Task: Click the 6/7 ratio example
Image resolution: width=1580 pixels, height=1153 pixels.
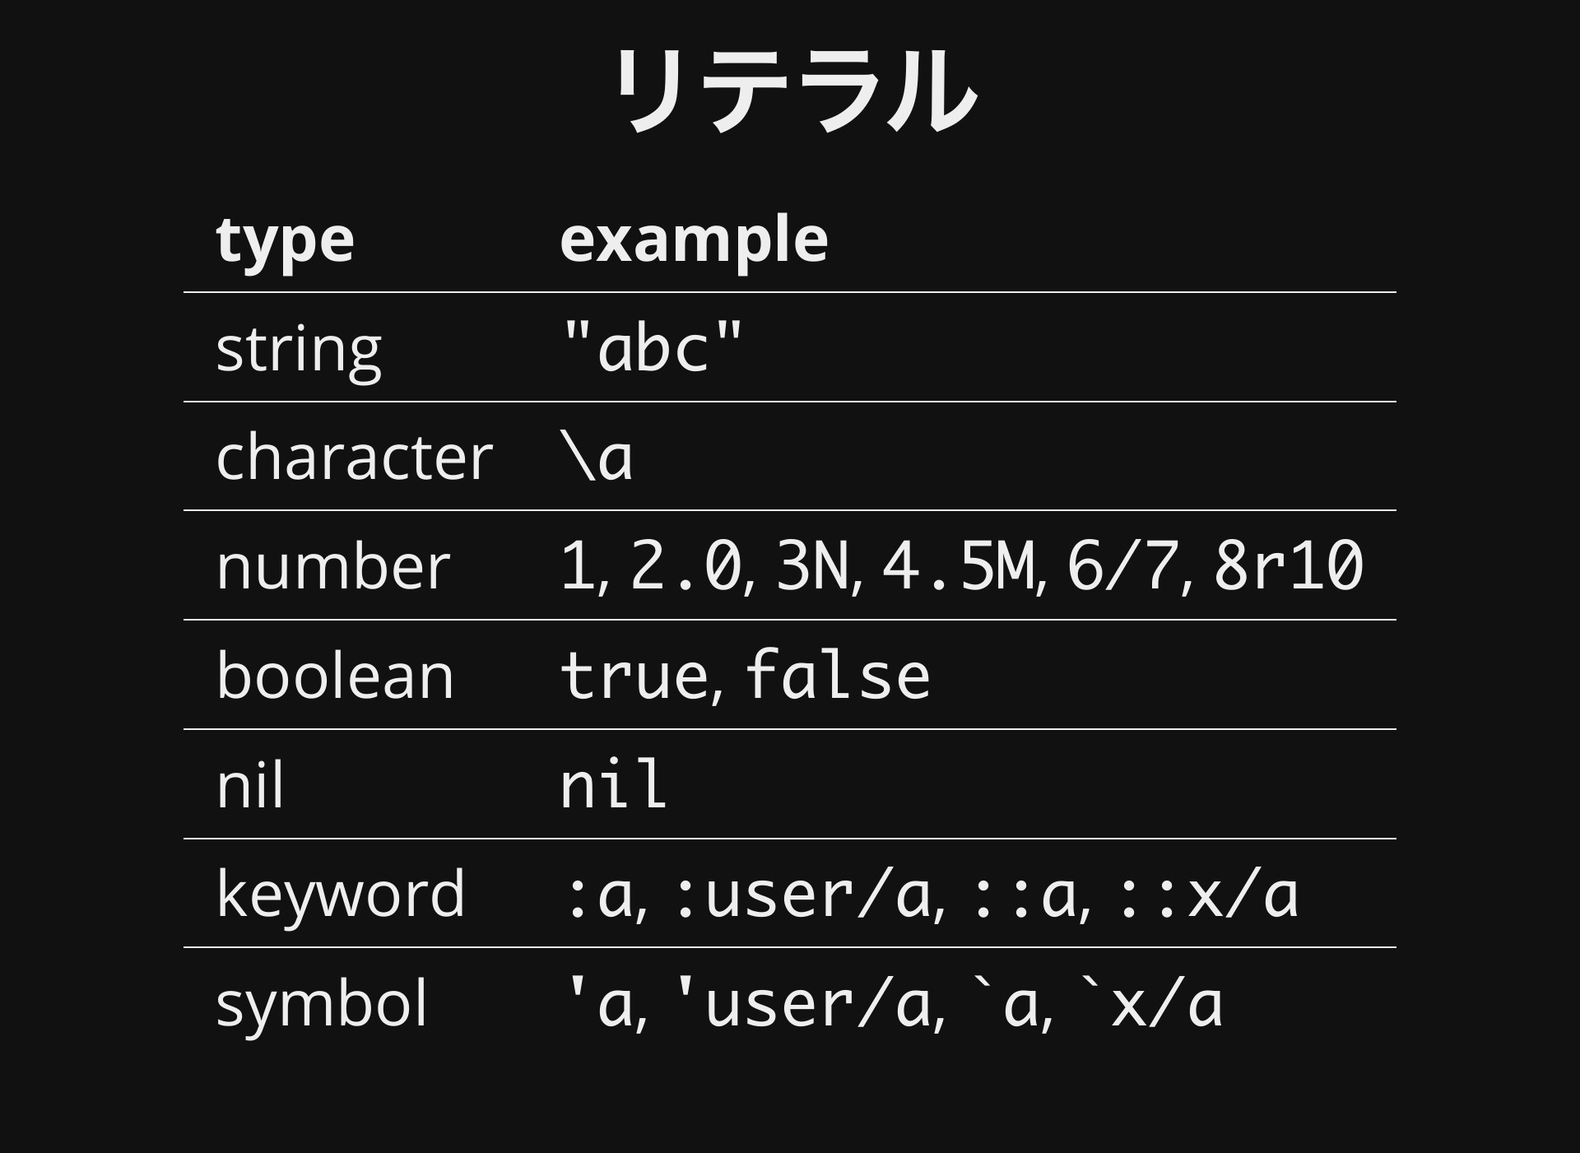Action: (1122, 566)
